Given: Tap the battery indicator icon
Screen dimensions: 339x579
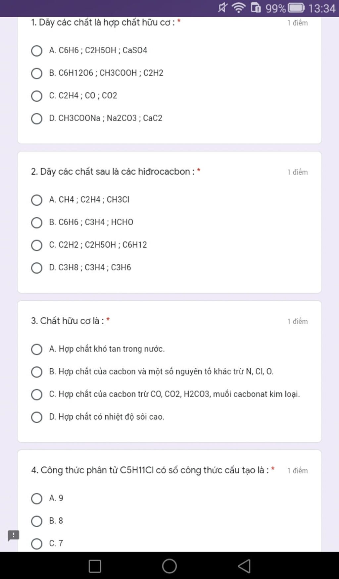Looking at the screenshot, I should [296, 8].
